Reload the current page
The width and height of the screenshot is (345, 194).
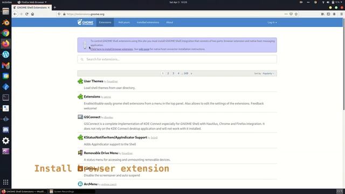pyautogui.click(x=26, y=14)
